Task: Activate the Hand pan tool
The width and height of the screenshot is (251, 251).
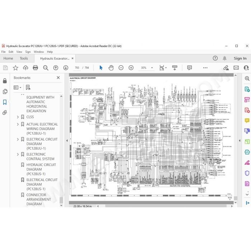Action: (x=111, y=68)
